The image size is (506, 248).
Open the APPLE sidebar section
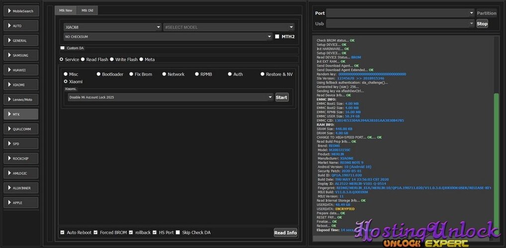(x=21, y=202)
